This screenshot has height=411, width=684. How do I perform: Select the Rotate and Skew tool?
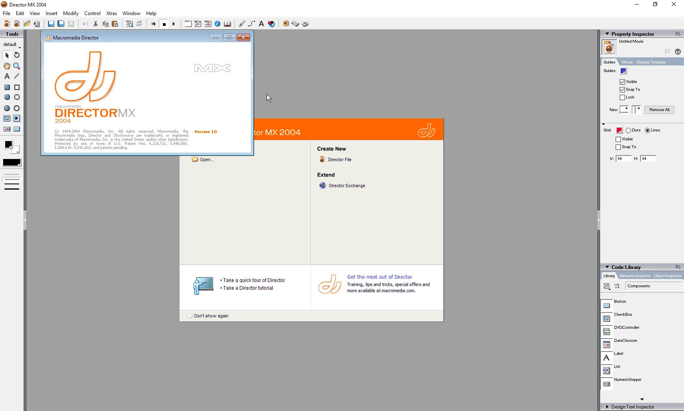(17, 55)
